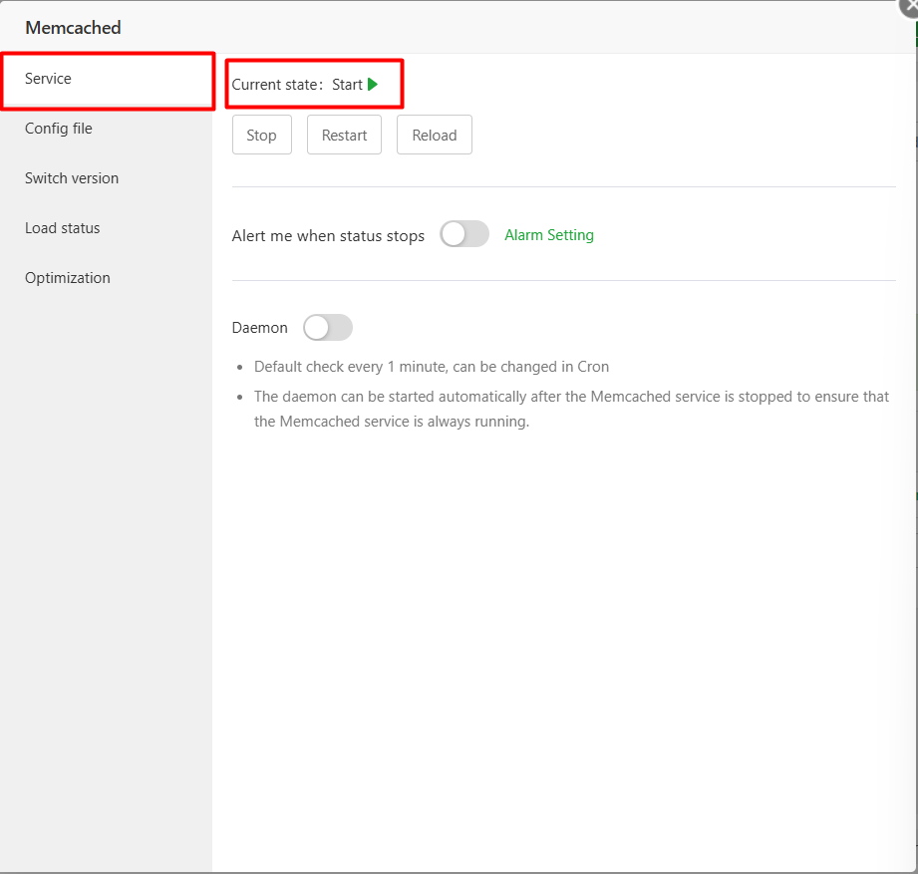This screenshot has height=874, width=918.
Task: Click the daemon auto-restart description bullet
Action: [x=571, y=396]
